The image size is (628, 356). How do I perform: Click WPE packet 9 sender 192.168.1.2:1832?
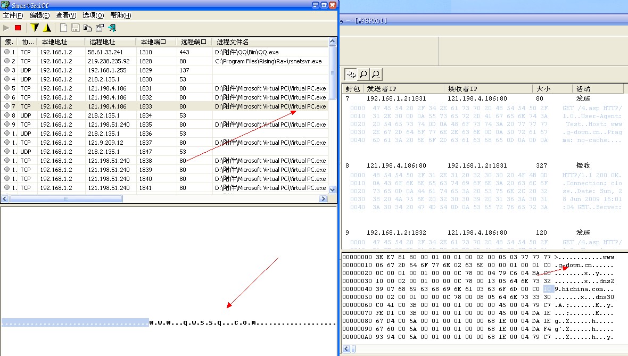coord(396,233)
